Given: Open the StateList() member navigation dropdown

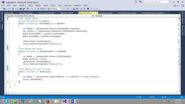Looking at the screenshot, I should tap(137, 16).
